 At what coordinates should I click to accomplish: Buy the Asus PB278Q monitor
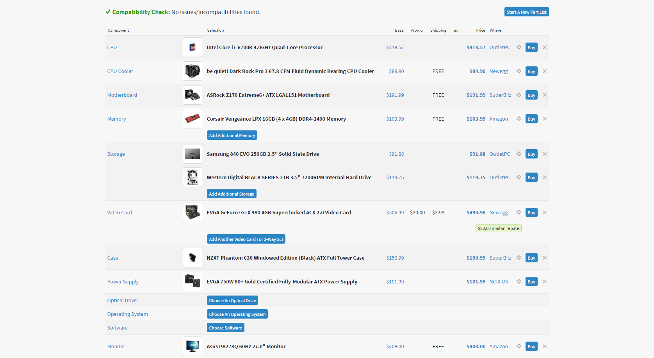click(x=531, y=346)
